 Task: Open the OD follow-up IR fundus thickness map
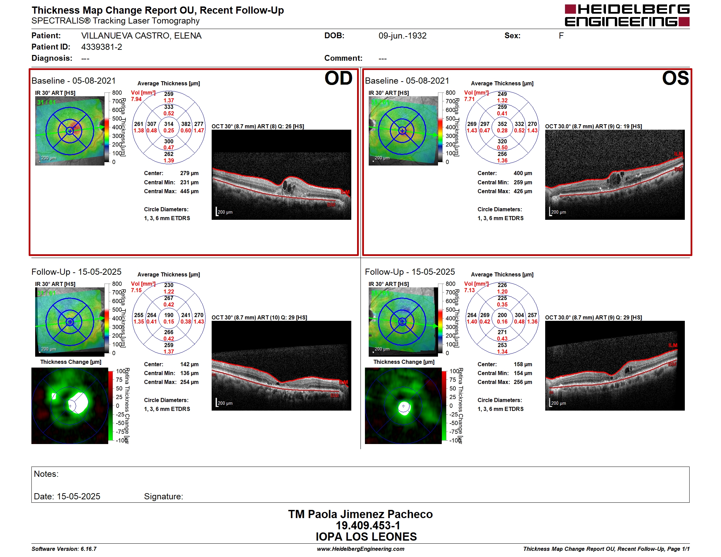pos(70,322)
